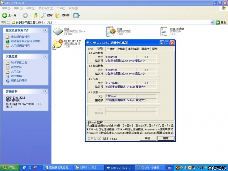228x171 pixels.
Task: Open the Back button history dropdown arrow
Action: 19,15
